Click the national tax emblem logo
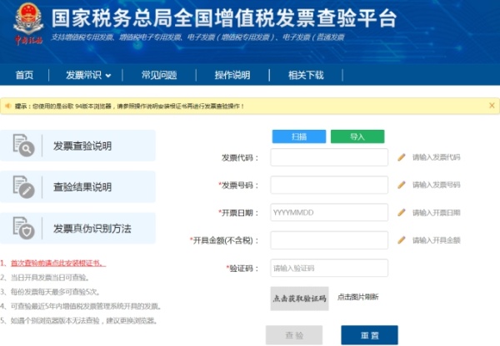 (28, 23)
